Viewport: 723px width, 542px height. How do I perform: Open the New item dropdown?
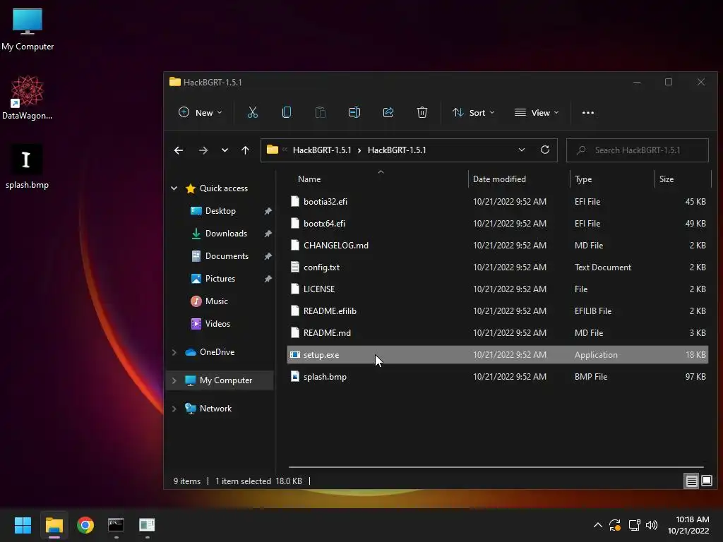tap(200, 112)
